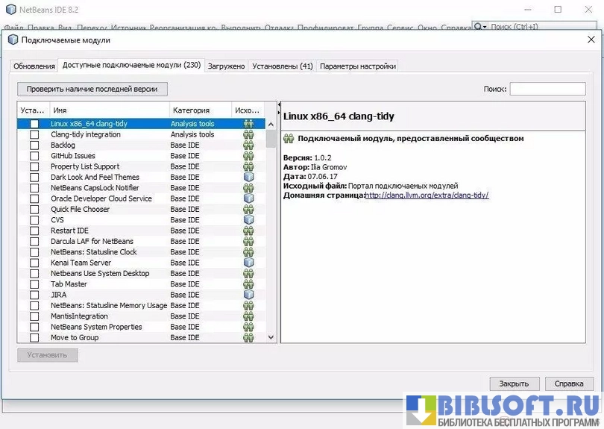Open the Параметры настройки tab
The image size is (604, 429).
coord(357,66)
